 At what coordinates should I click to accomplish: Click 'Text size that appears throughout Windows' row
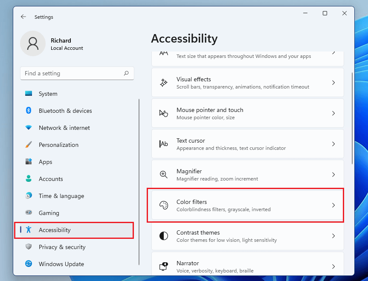[x=248, y=59]
